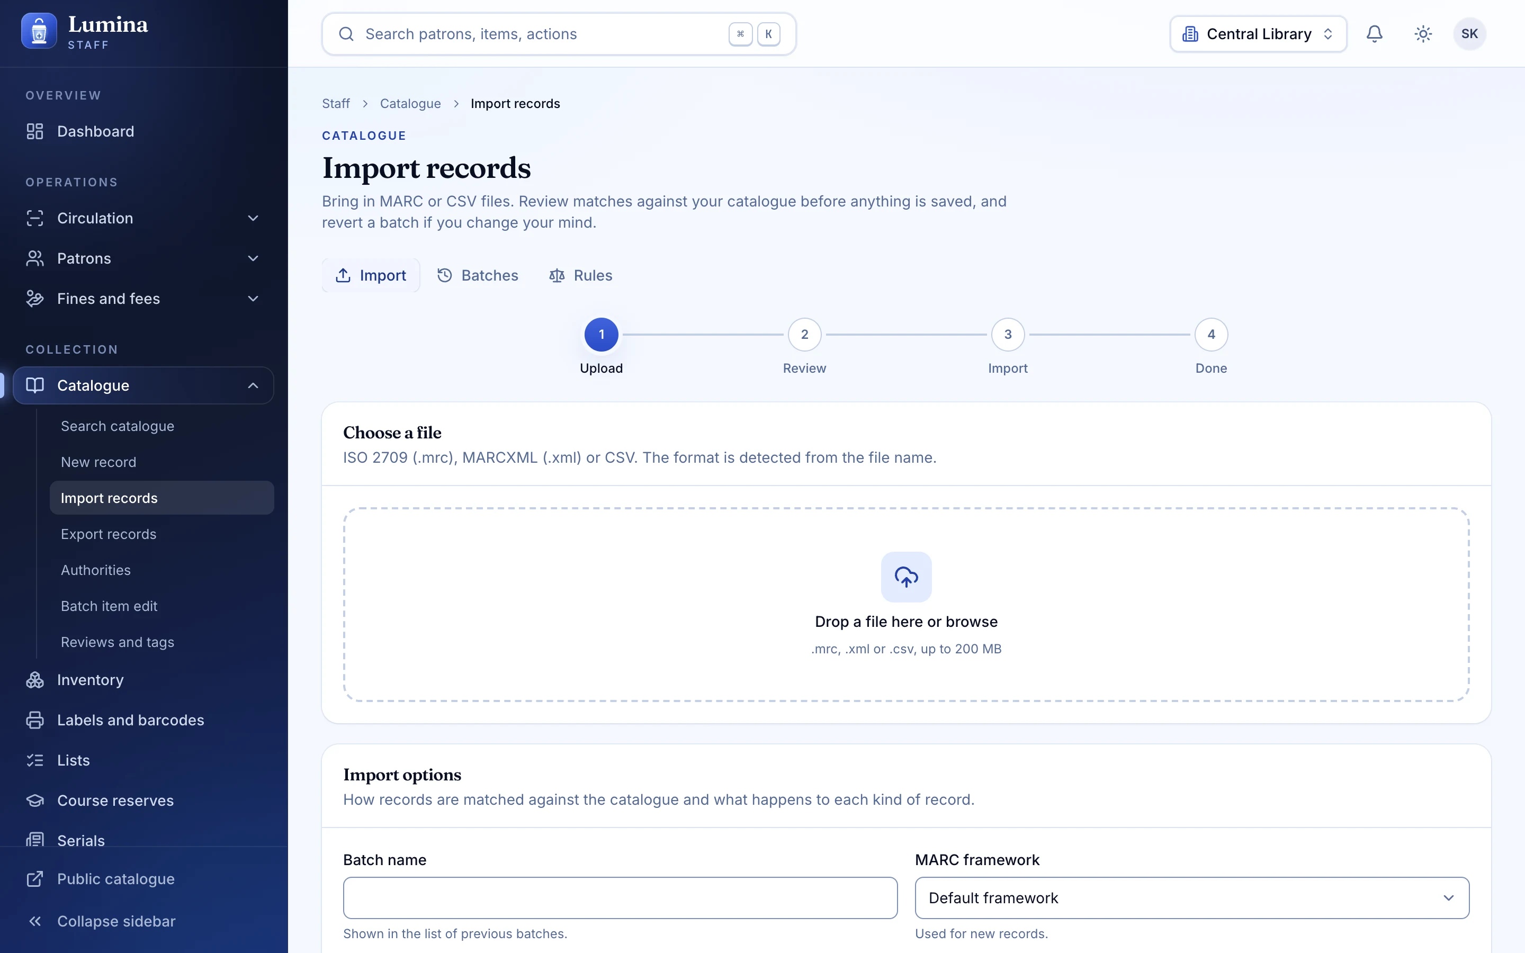Click the Serials newspaper icon
This screenshot has width=1525, height=953.
pos(34,840)
